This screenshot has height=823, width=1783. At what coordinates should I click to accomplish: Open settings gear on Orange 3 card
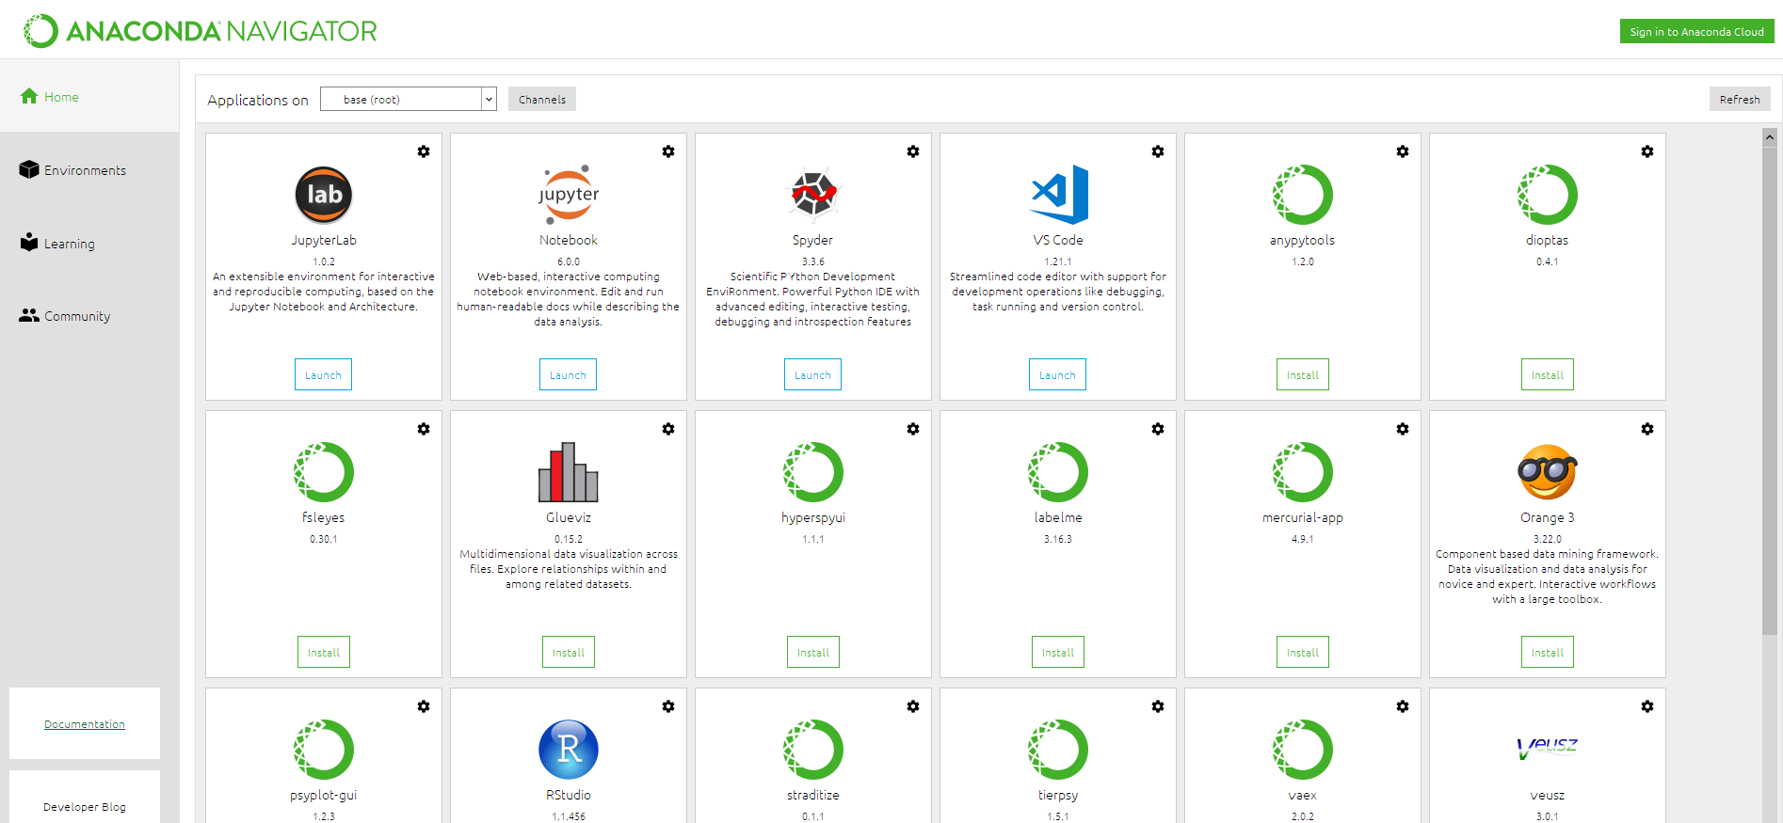tap(1647, 429)
